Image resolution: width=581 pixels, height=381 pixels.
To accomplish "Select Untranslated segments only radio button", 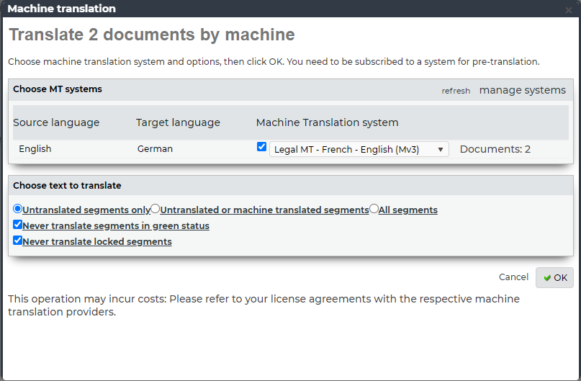I will 18,209.
